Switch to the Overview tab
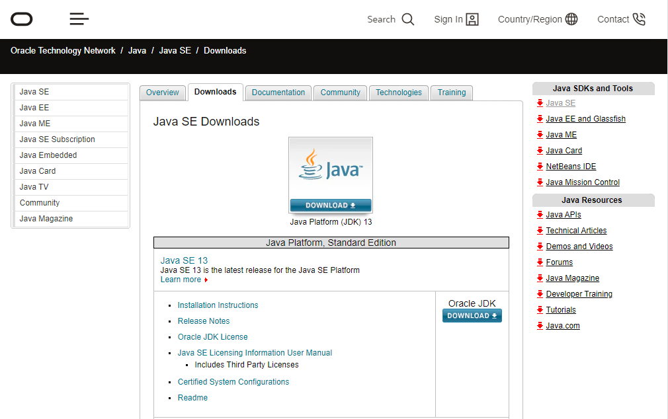Screen dimensions: 668x419 (162, 93)
